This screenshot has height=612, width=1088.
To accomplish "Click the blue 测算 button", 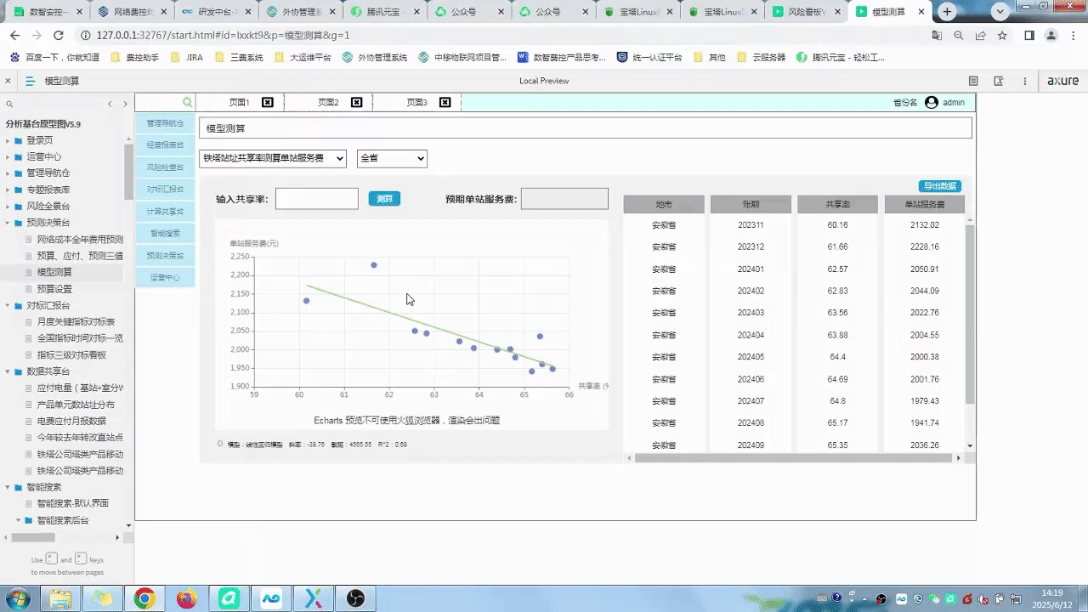I will coord(384,199).
